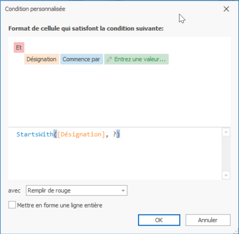Click the Annuler button
The height and width of the screenshot is (234, 239).
coord(208,220)
